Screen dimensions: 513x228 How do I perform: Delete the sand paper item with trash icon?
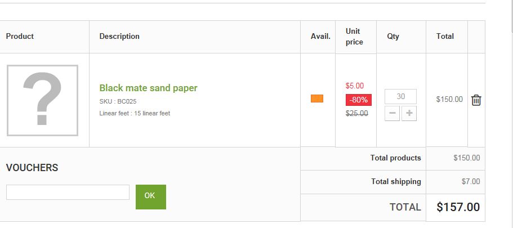[476, 100]
